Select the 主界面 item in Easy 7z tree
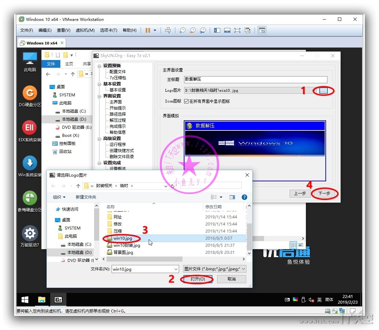Image resolution: width=379 pixels, height=330 pixels. pyautogui.click(x=116, y=102)
